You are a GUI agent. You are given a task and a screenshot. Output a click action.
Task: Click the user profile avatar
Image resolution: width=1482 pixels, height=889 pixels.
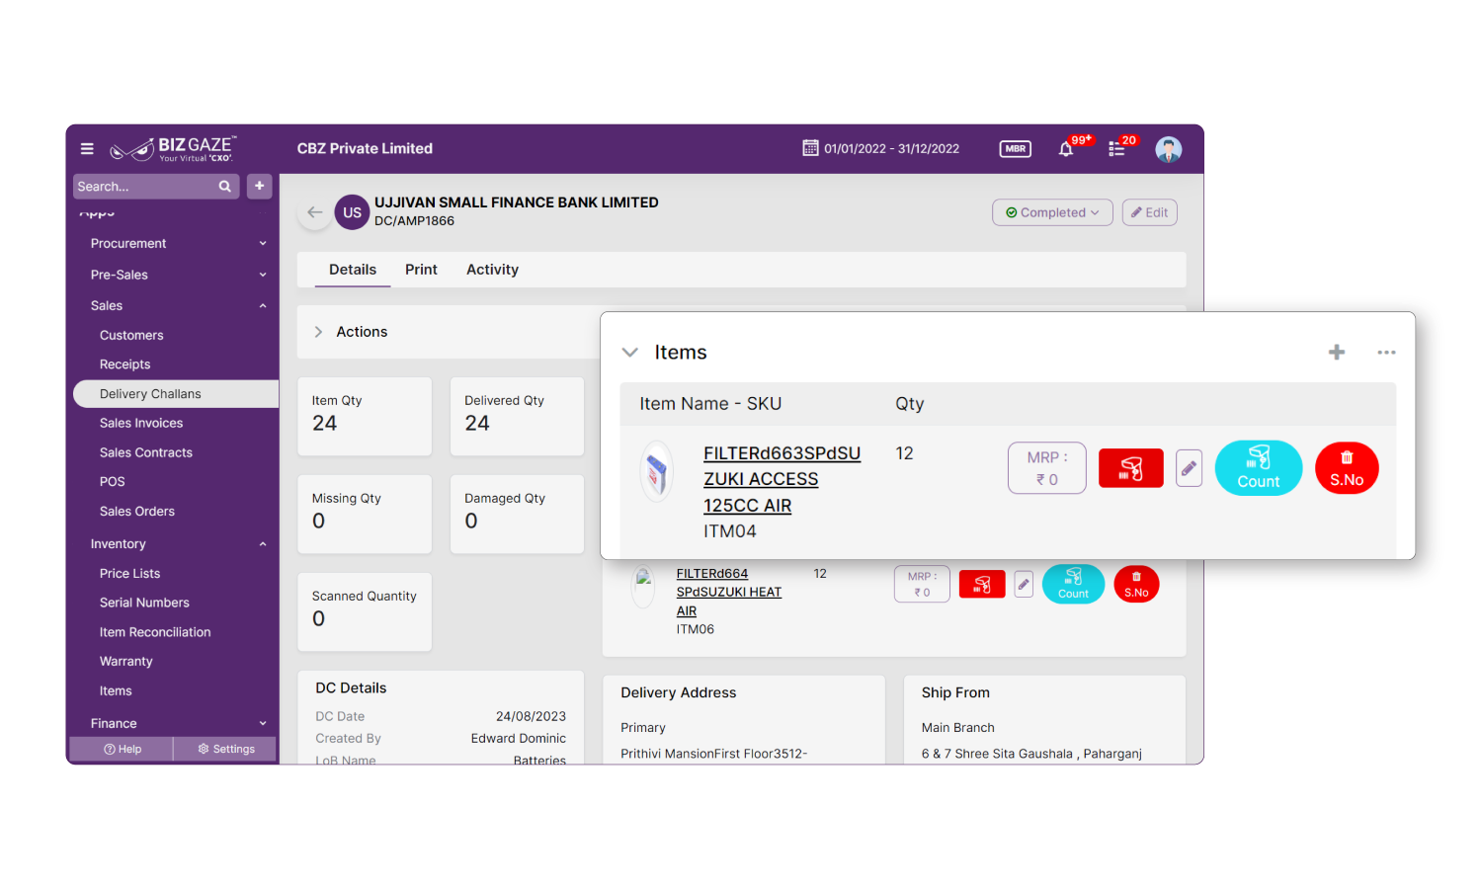pyautogui.click(x=1169, y=149)
